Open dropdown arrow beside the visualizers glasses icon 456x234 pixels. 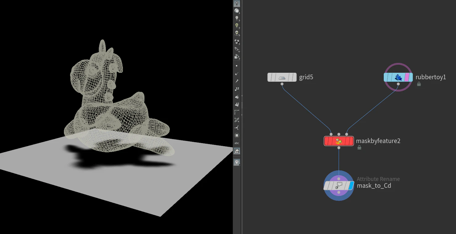[x=239, y=51]
